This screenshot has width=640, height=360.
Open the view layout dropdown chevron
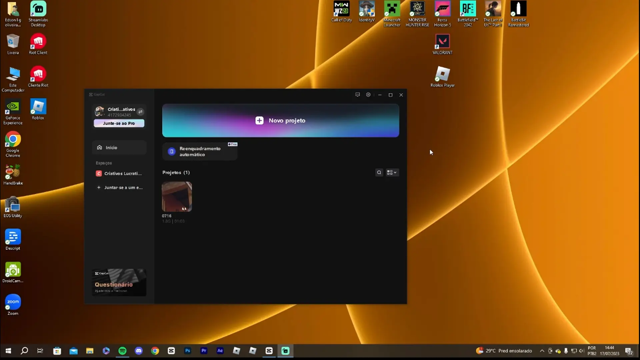(395, 172)
